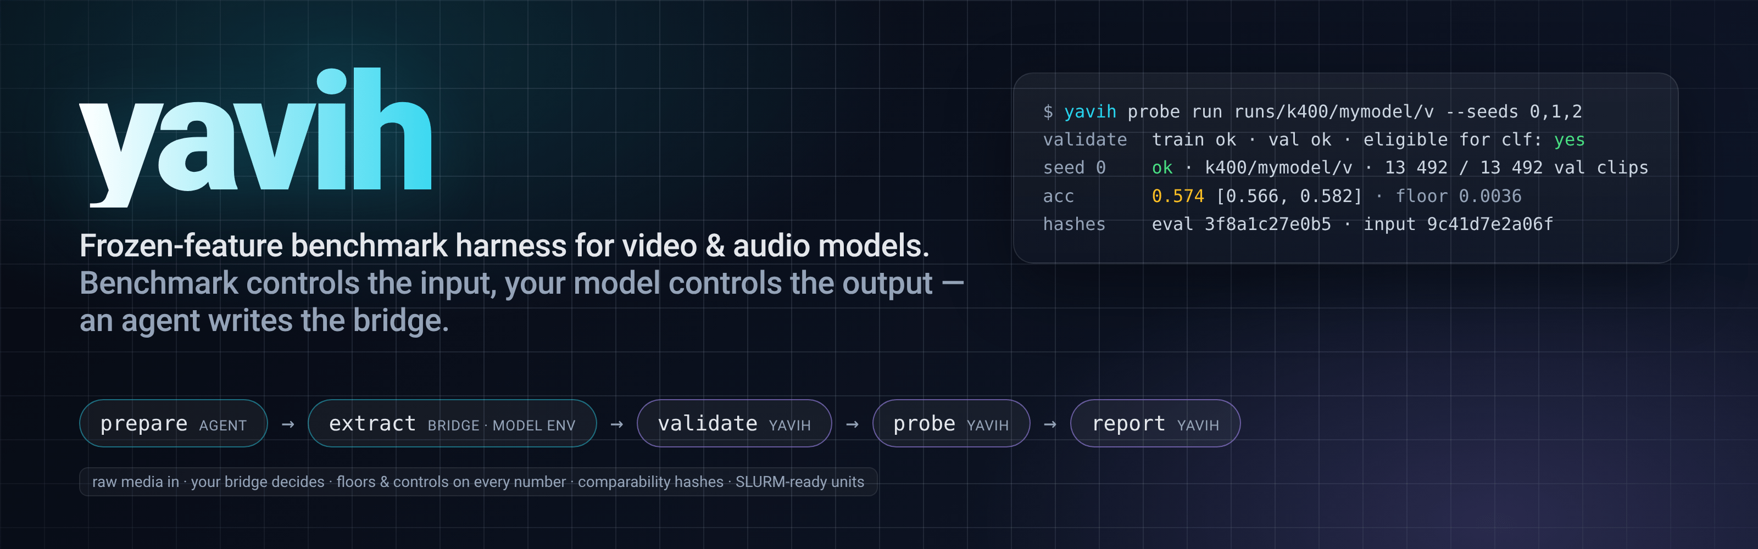Click the green 'ok' status in seed row
This screenshot has width=1758, height=549.
pyautogui.click(x=1162, y=168)
